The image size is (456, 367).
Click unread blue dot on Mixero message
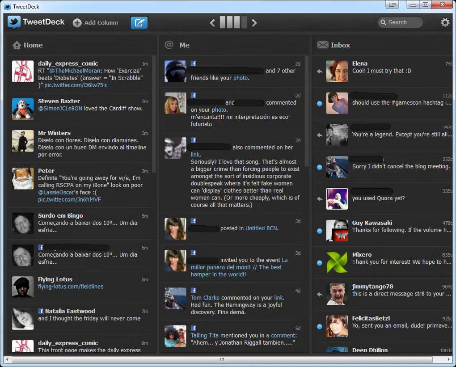pos(320,263)
